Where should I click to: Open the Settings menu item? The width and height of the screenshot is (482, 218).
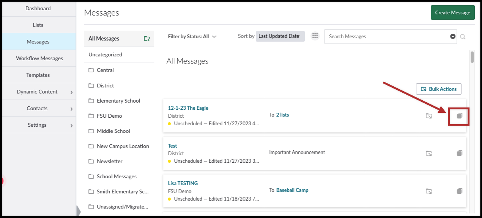[37, 125]
